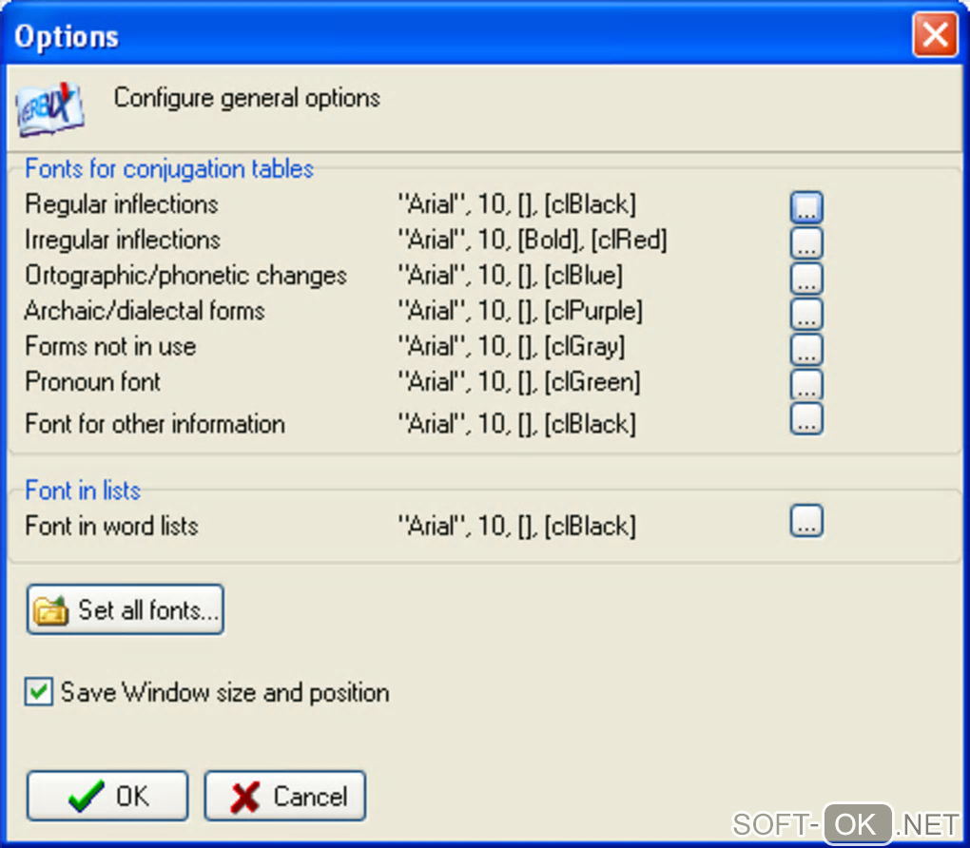Choose Pronoun font via ellipsis button

(806, 383)
